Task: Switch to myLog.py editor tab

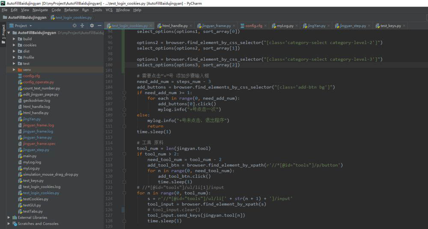Action: click(285, 26)
